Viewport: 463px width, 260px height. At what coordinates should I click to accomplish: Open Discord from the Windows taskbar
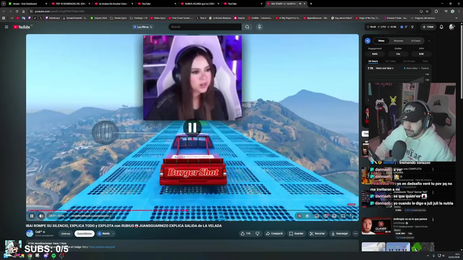46,256
